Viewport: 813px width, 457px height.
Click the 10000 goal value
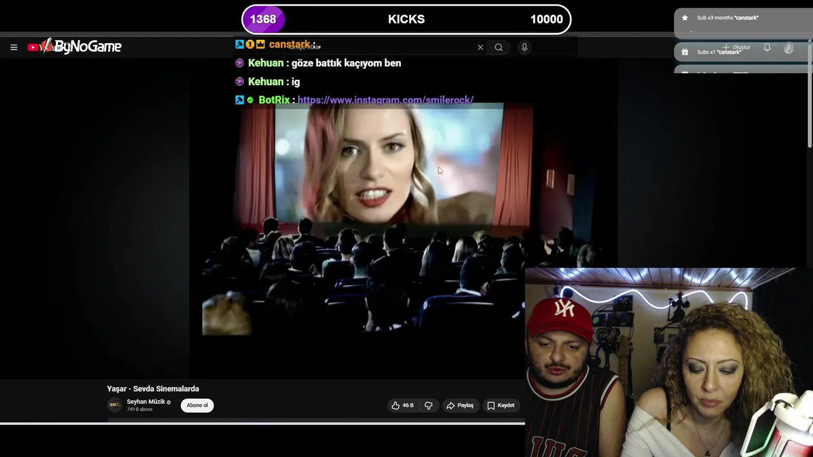point(546,19)
